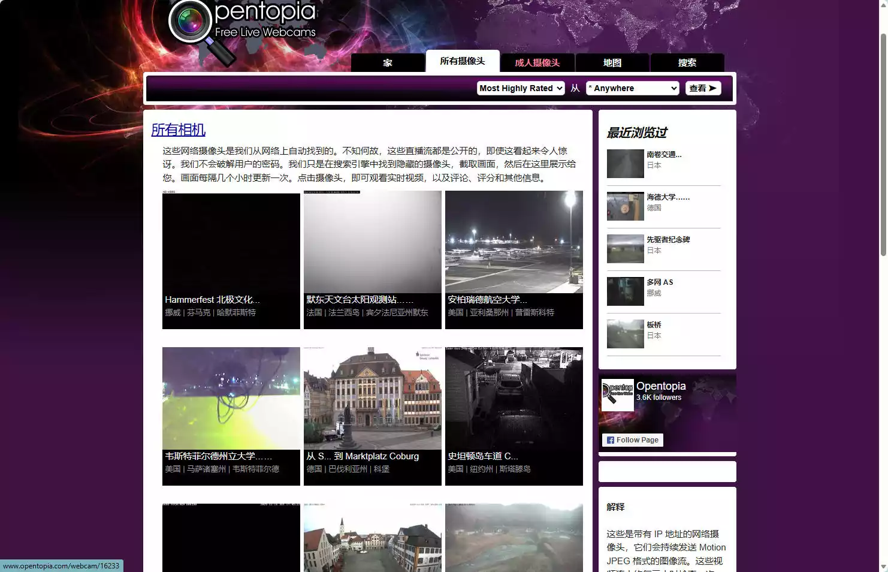Open the 成人摄像头 tab

537,63
